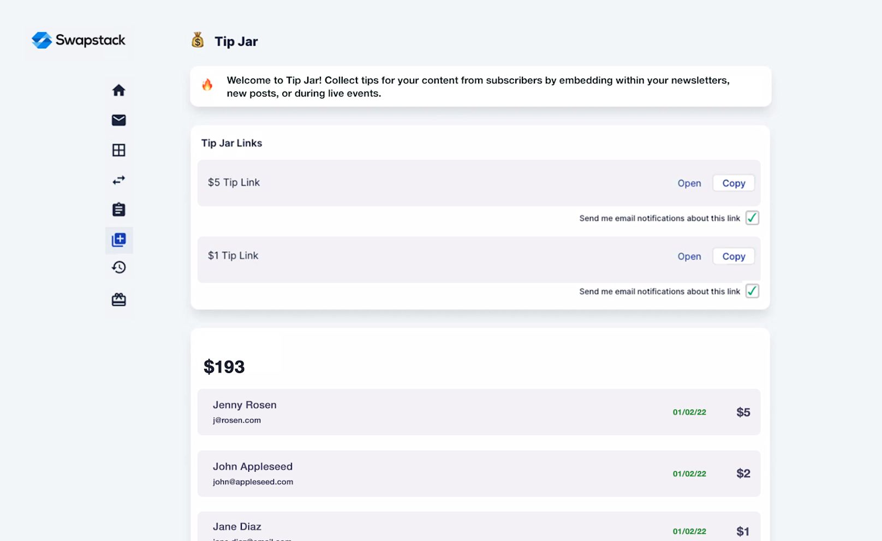The width and height of the screenshot is (882, 541).
Task: Select the mail envelope icon
Action: tap(118, 120)
